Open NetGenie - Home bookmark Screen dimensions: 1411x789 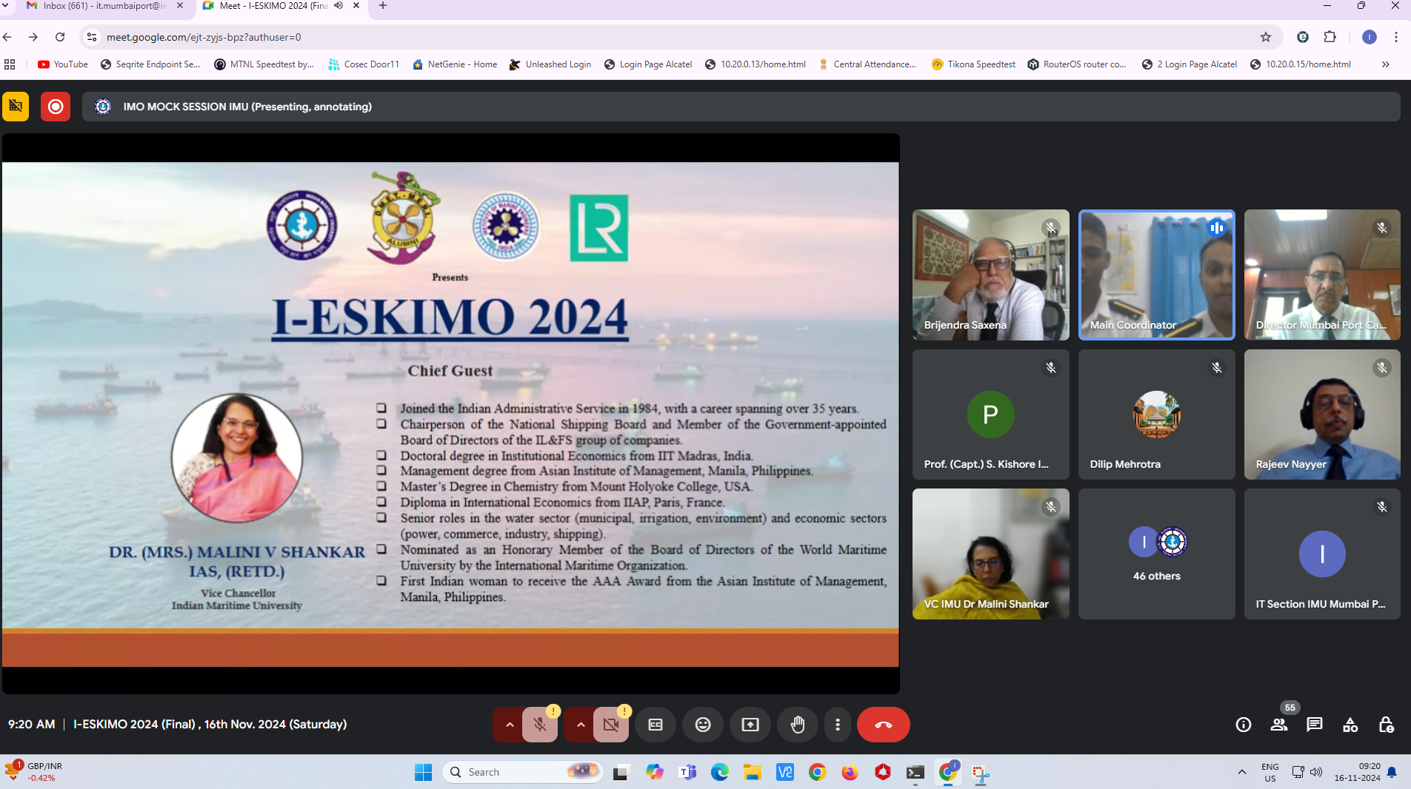[x=455, y=64]
